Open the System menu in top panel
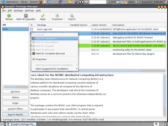This screenshot has height=126, width=168. (x=34, y=2)
